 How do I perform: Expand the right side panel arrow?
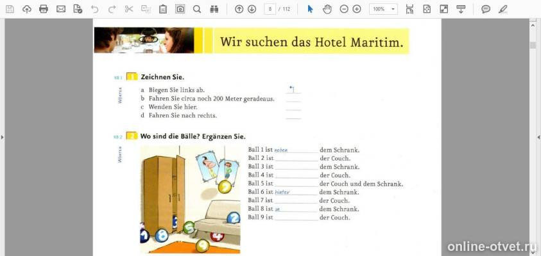(x=538, y=138)
